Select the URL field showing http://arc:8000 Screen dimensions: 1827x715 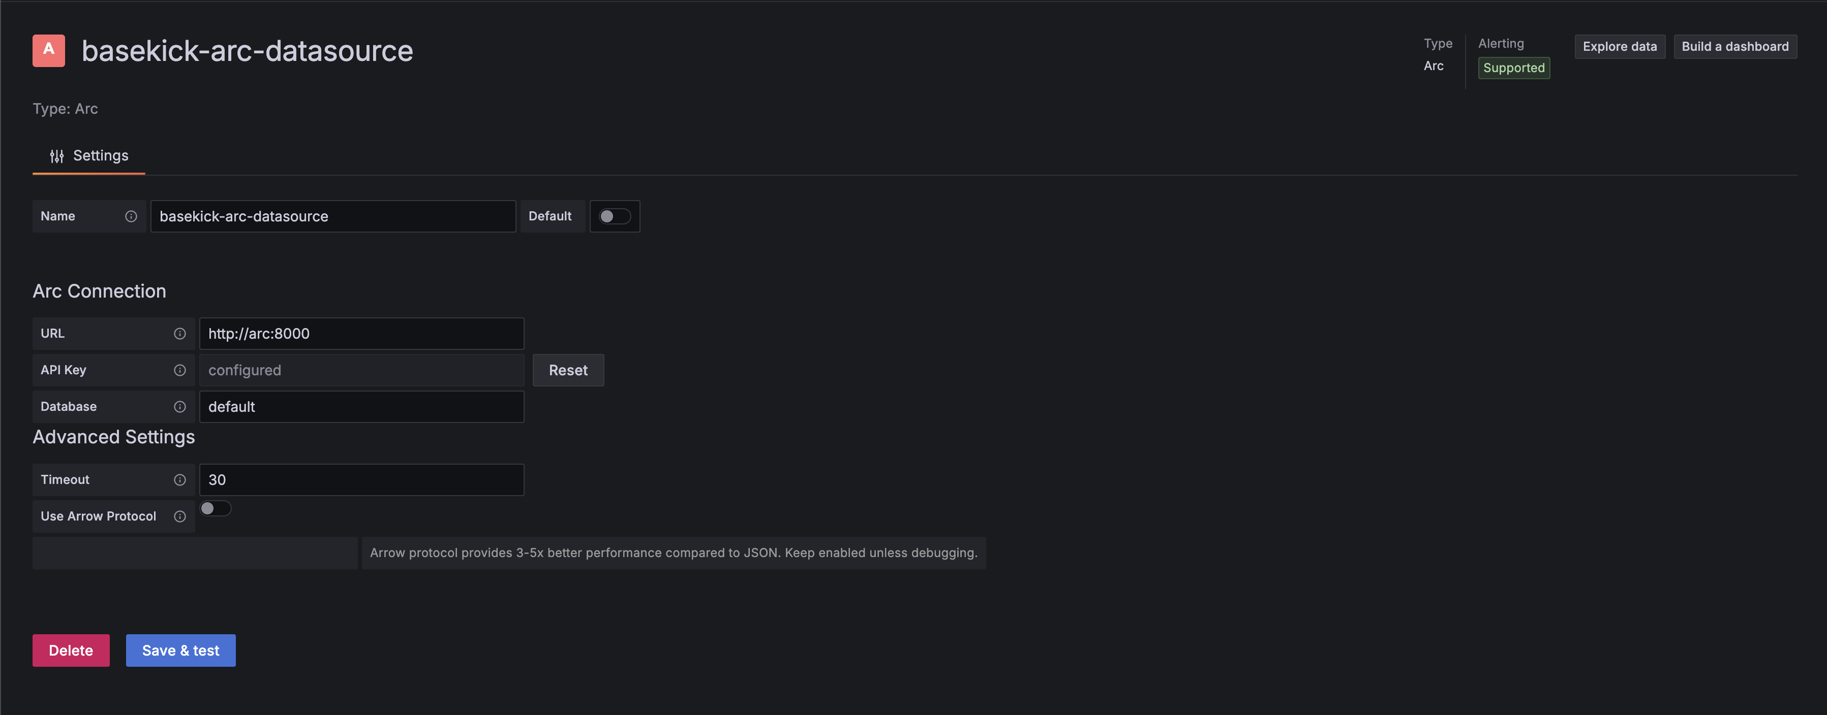tap(361, 334)
